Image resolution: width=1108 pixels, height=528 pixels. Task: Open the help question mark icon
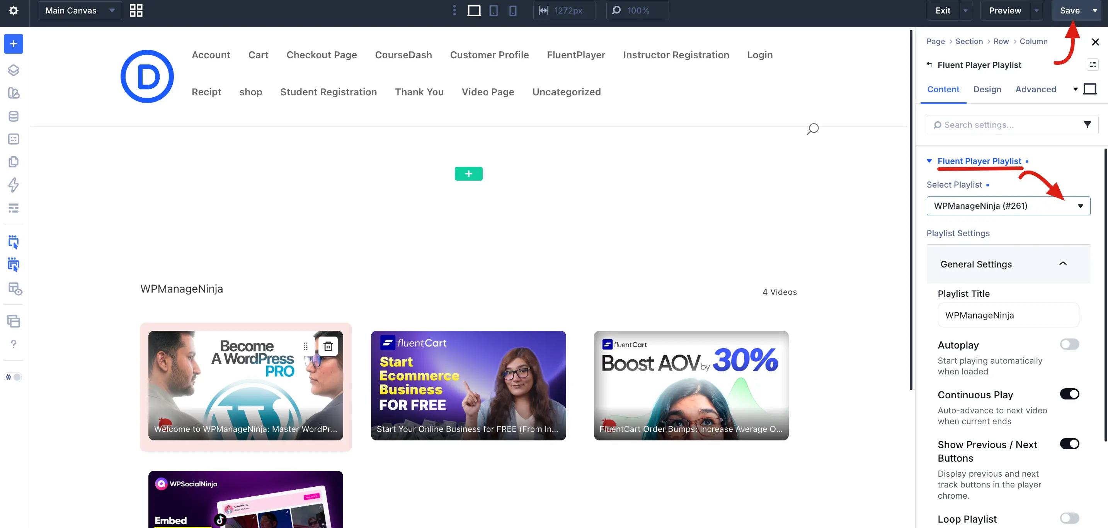(14, 344)
